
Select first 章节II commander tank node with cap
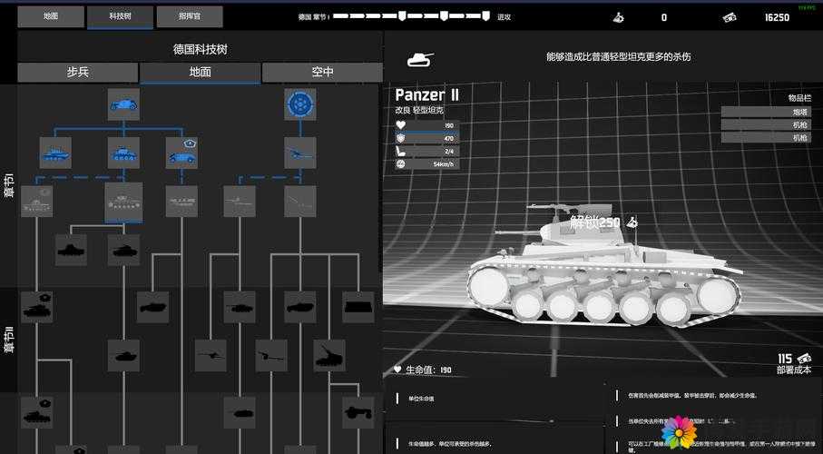point(36,307)
